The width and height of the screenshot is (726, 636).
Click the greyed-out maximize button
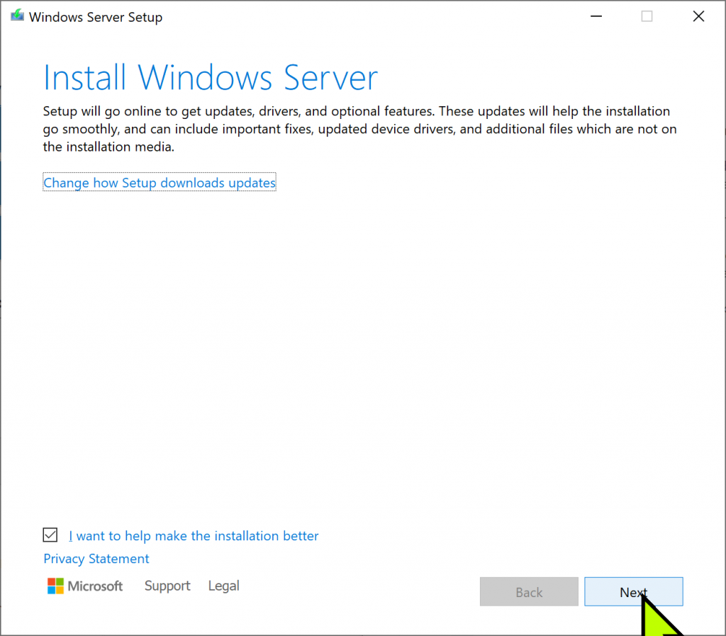coord(647,16)
